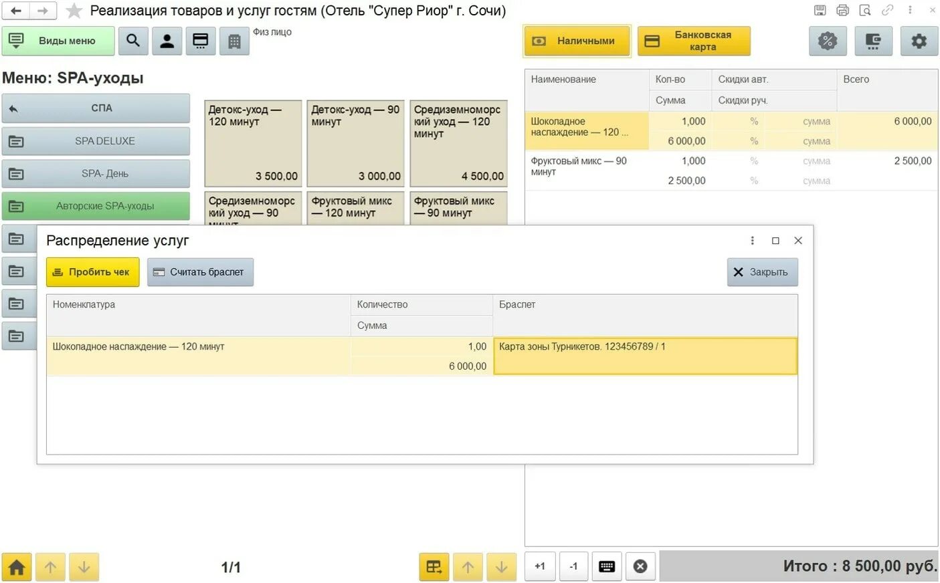This screenshot has width=940, height=583.
Task: Open the Виды меню button
Action: point(58,41)
